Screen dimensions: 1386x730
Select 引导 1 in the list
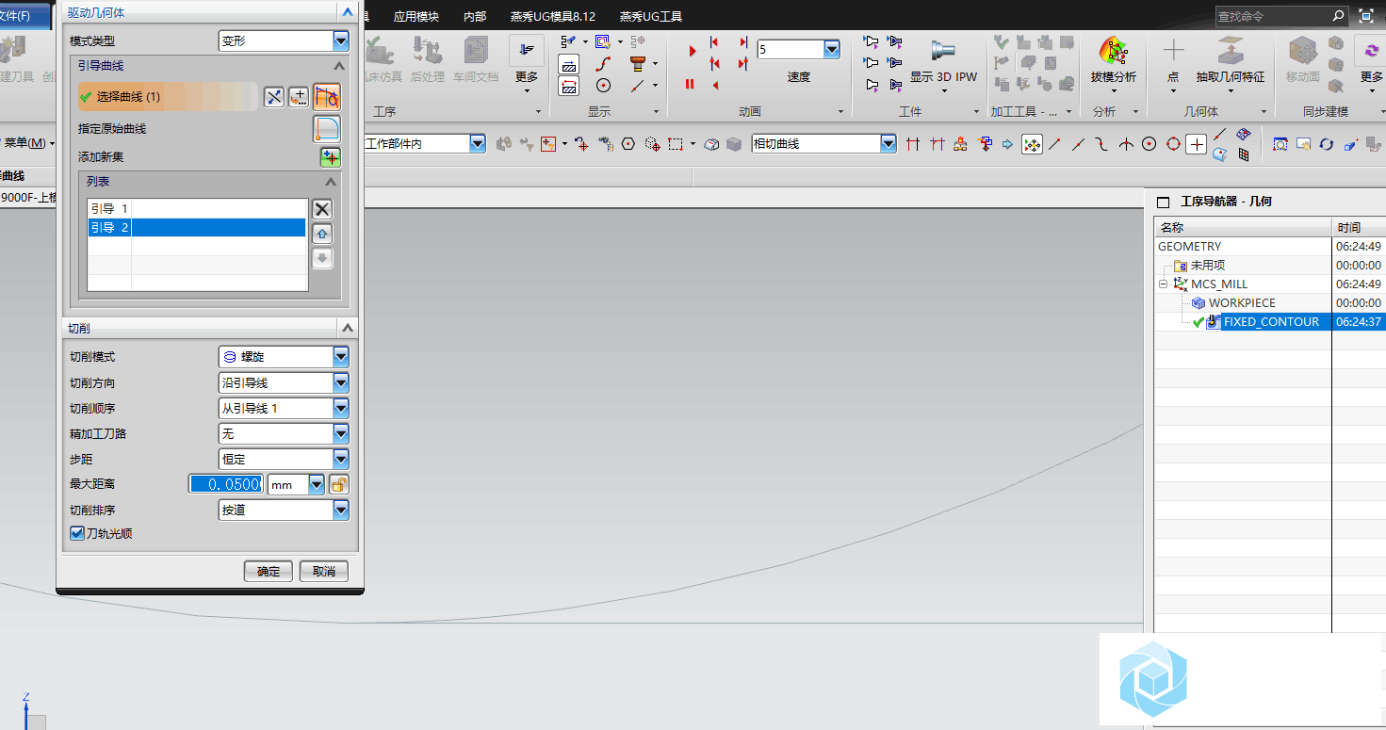[197, 208]
